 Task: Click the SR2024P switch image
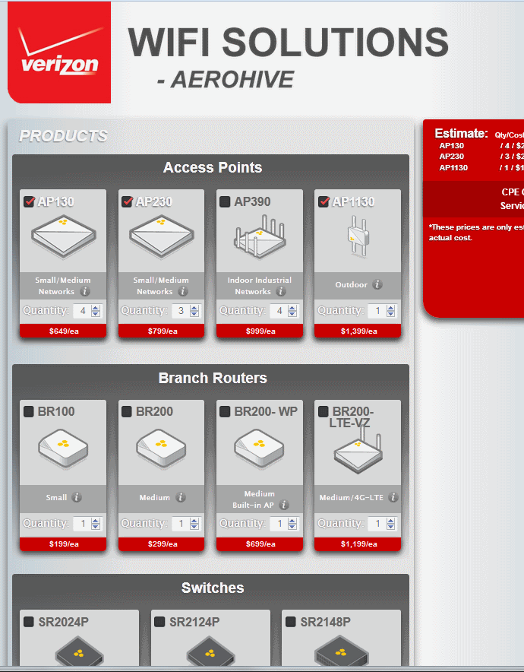79,651
